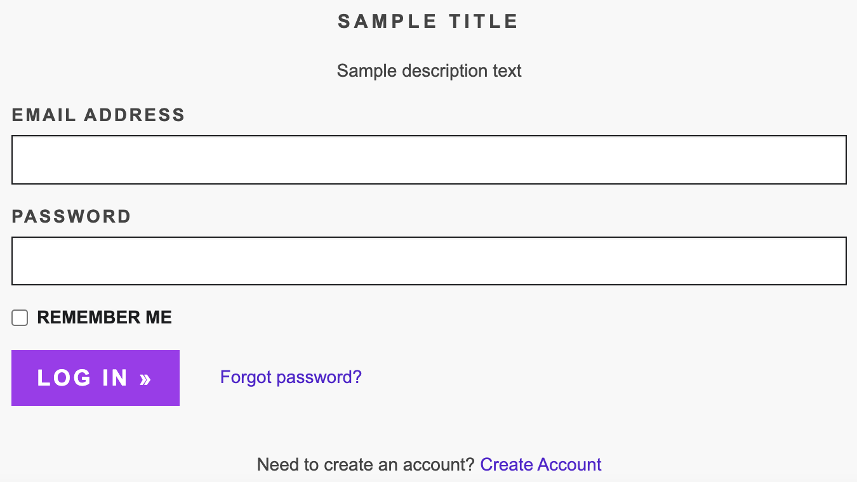Toggle the Remember Me checkbox
Image resolution: width=857 pixels, height=482 pixels.
[x=20, y=318]
